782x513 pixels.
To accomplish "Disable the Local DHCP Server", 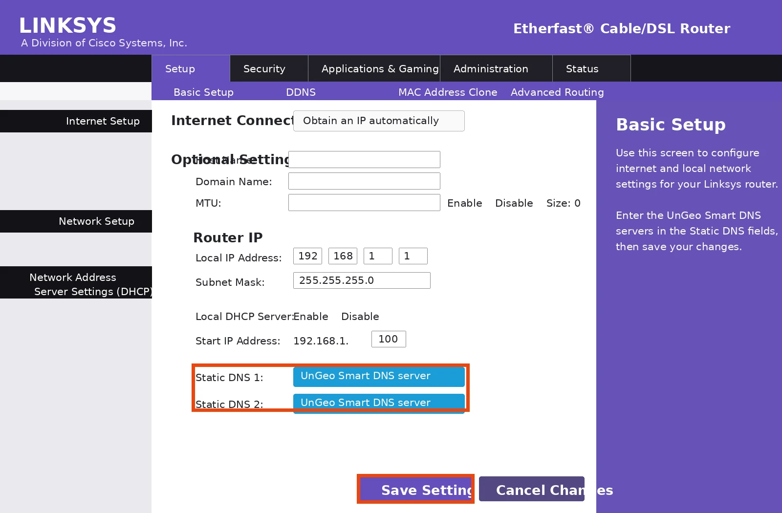I will click(360, 317).
